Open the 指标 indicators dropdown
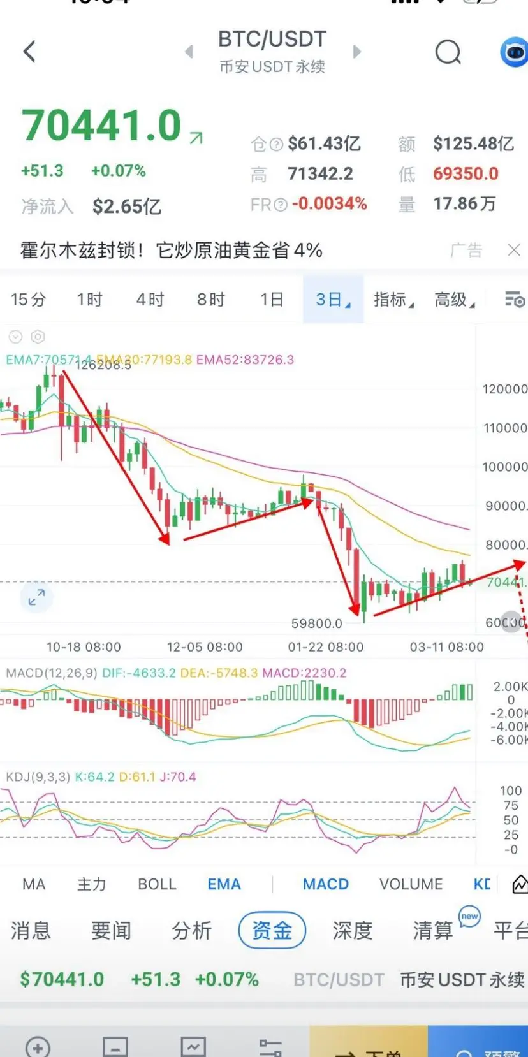The image size is (528, 1057). click(393, 299)
